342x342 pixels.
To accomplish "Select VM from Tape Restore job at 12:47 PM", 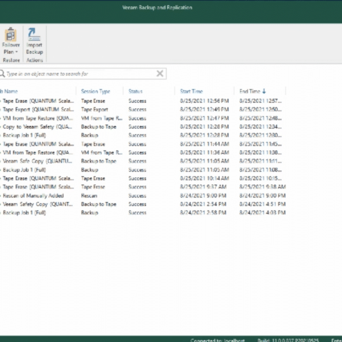I will click(143, 118).
